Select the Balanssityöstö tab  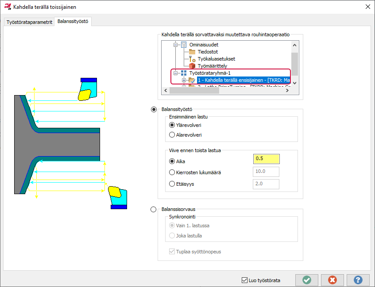[x=73, y=22]
